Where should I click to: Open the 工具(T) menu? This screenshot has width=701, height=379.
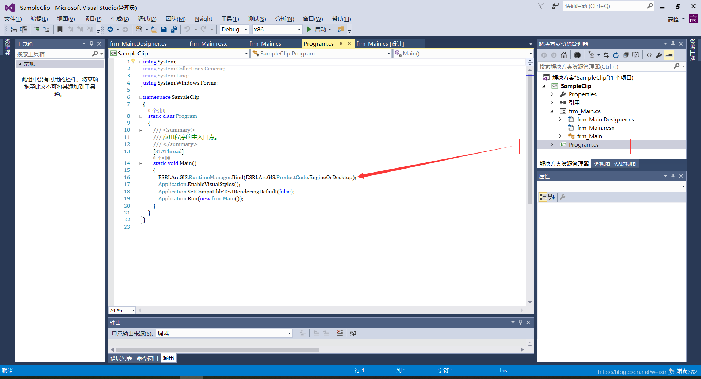230,19
